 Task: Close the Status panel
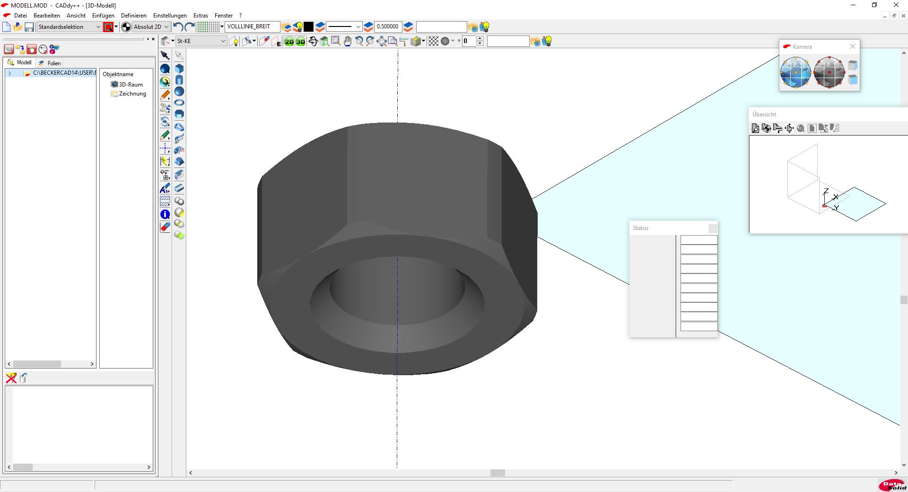click(713, 228)
